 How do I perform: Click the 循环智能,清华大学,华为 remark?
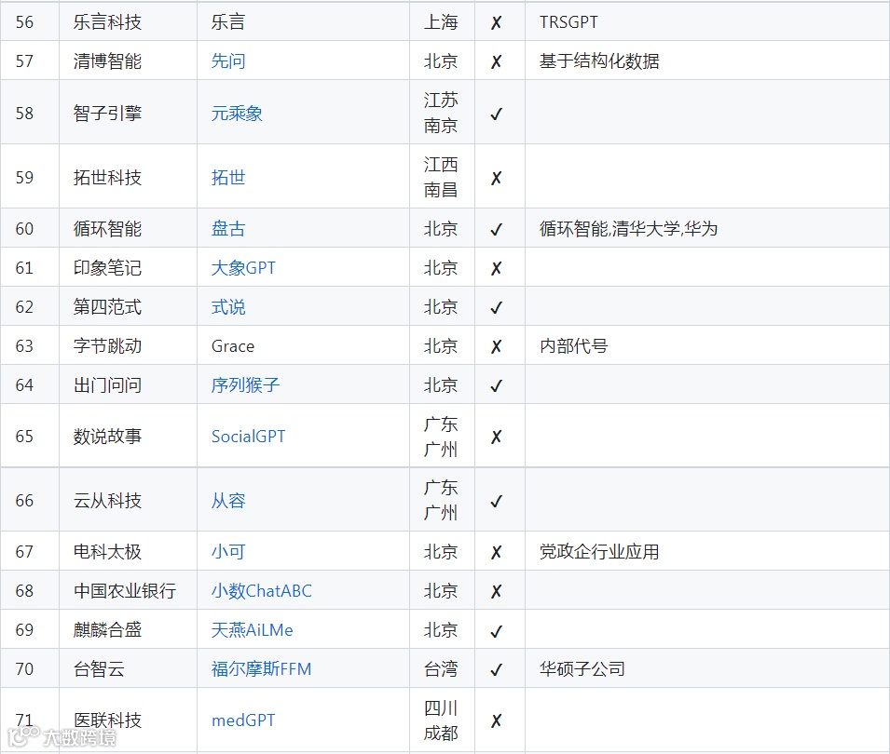[628, 229]
